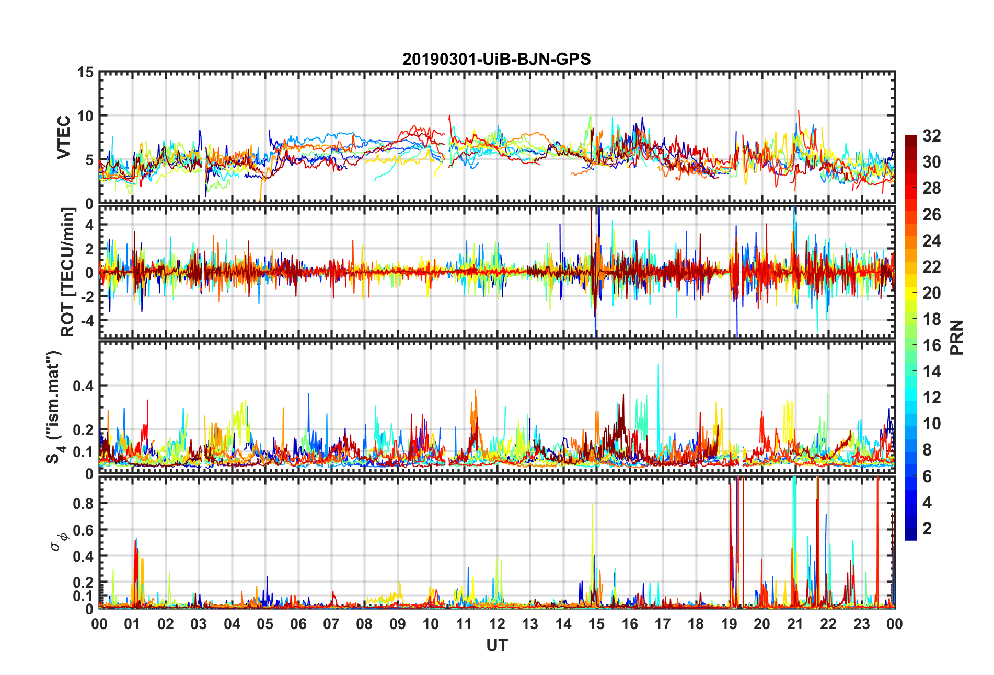Image resolution: width=994 pixels, height=675 pixels.
Task: Click colorbar tick label 24
Action: click(931, 241)
